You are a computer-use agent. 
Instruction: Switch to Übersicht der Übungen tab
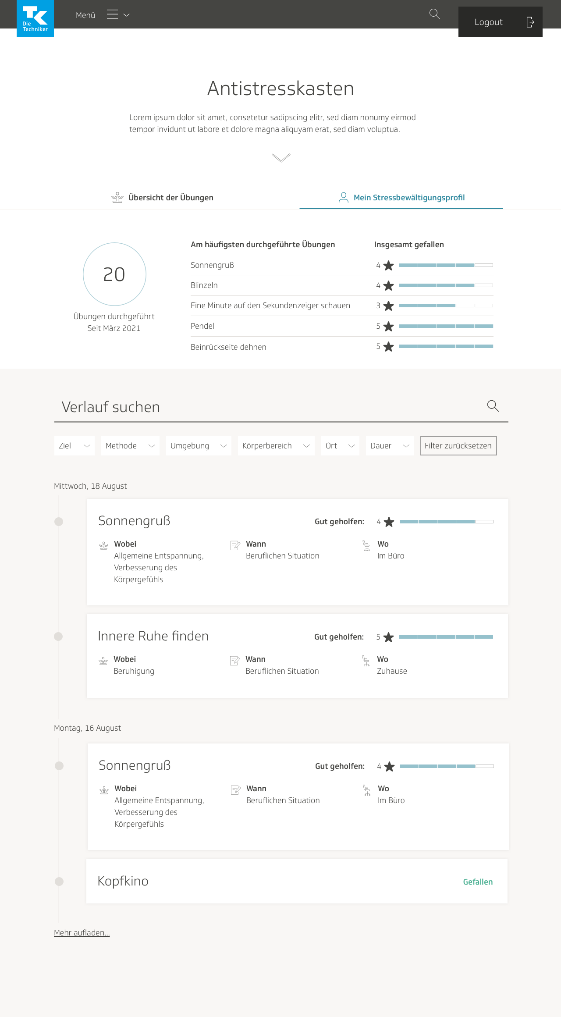[163, 198]
